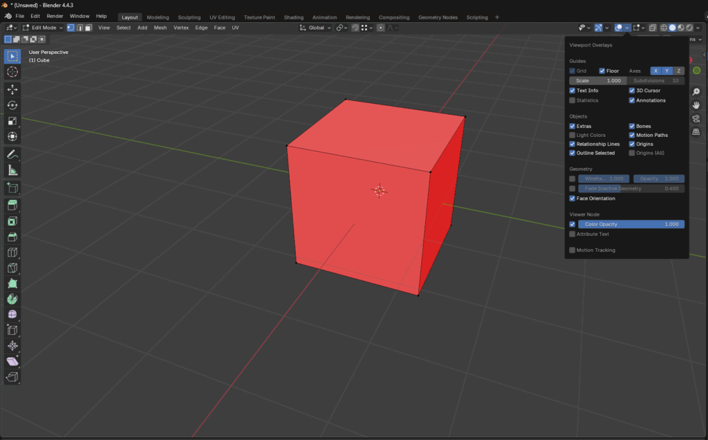
Task: Click the zoom viewport magnifier icon
Action: 696,92
